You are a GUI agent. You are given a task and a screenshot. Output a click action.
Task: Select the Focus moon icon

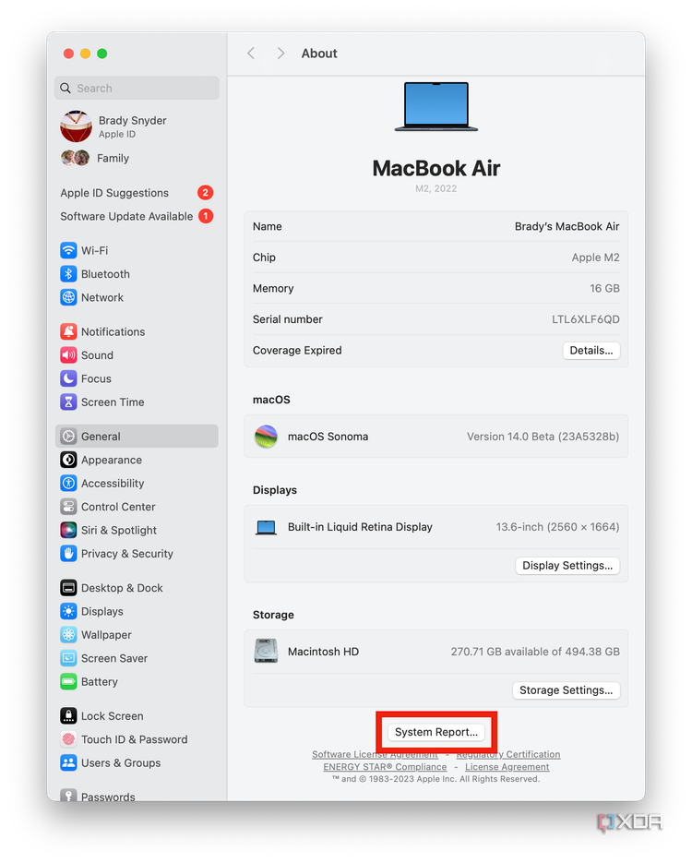click(68, 378)
